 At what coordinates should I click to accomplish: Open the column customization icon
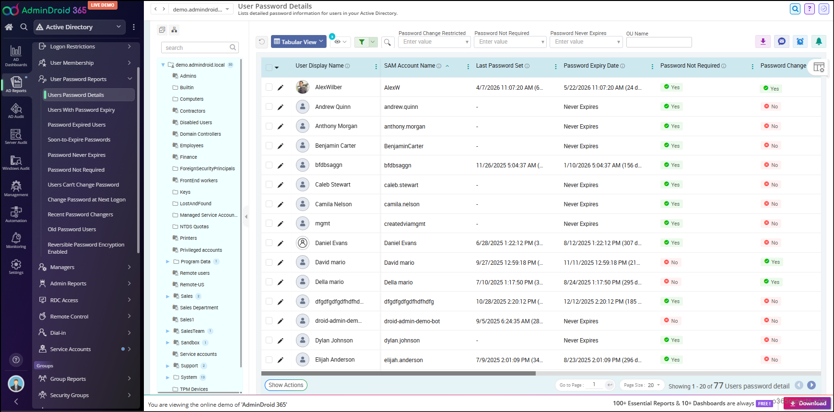819,67
